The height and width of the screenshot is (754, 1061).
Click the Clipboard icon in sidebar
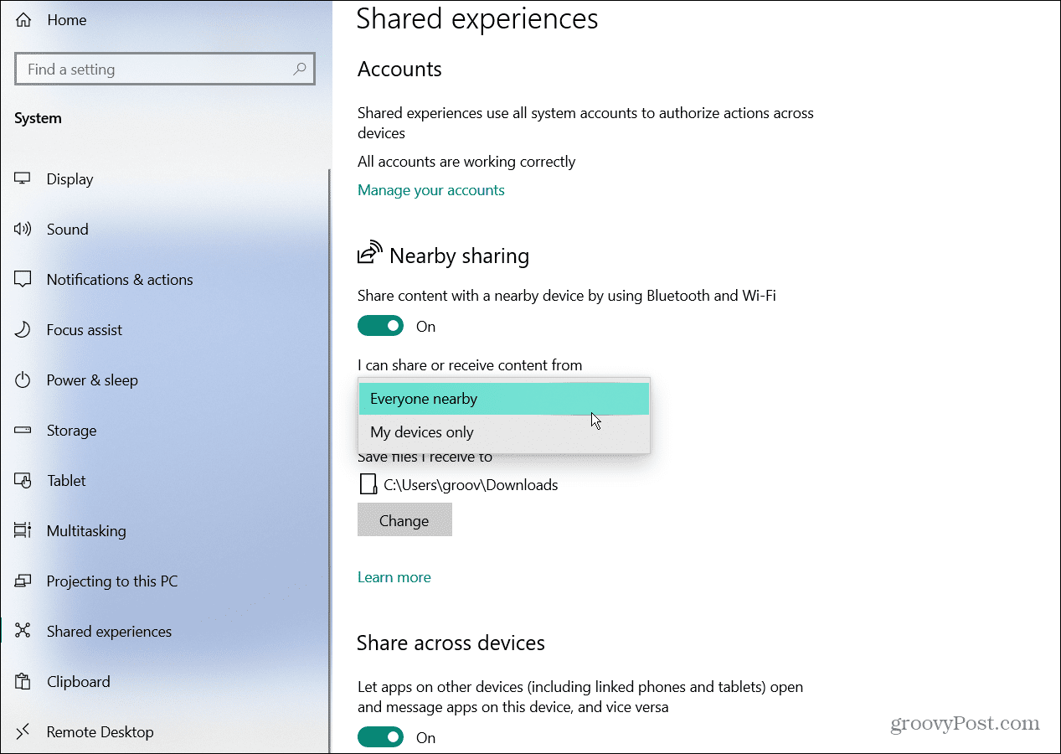click(23, 682)
